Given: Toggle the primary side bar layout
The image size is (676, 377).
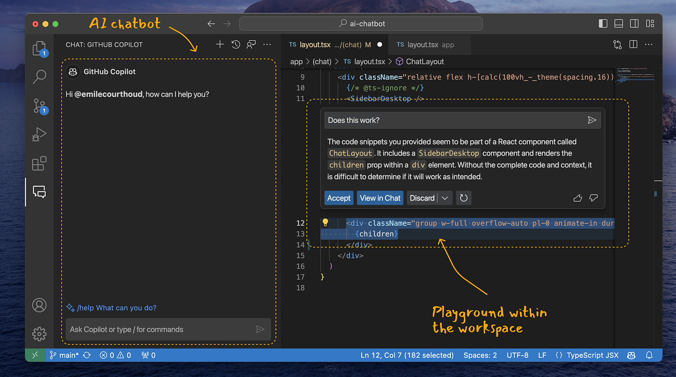Looking at the screenshot, I should coord(603,23).
